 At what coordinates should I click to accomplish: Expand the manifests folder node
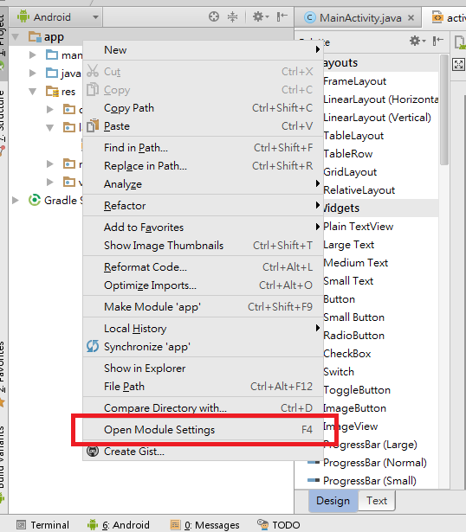click(33, 54)
